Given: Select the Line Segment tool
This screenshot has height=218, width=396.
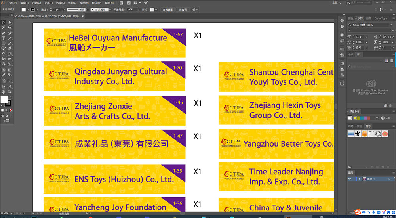Looking at the screenshot, I should [x=10, y=38].
